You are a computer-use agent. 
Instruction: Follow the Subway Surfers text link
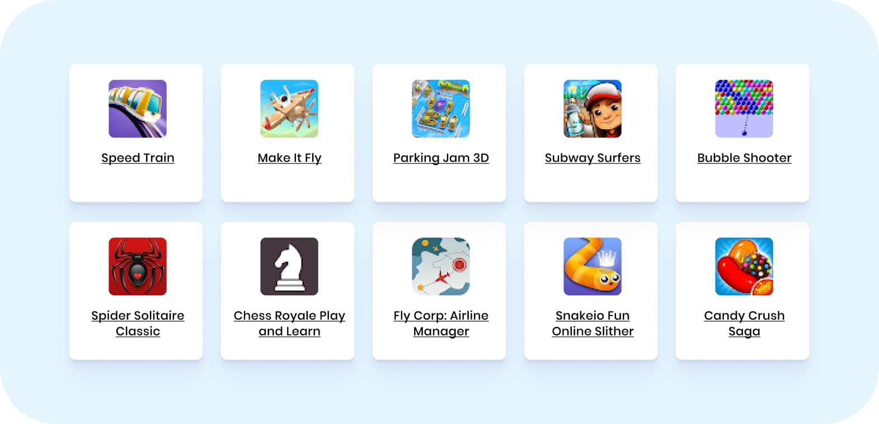[593, 158]
